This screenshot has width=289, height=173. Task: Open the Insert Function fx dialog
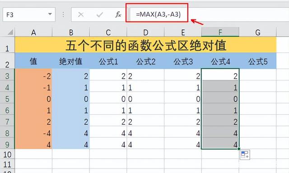click(118, 14)
